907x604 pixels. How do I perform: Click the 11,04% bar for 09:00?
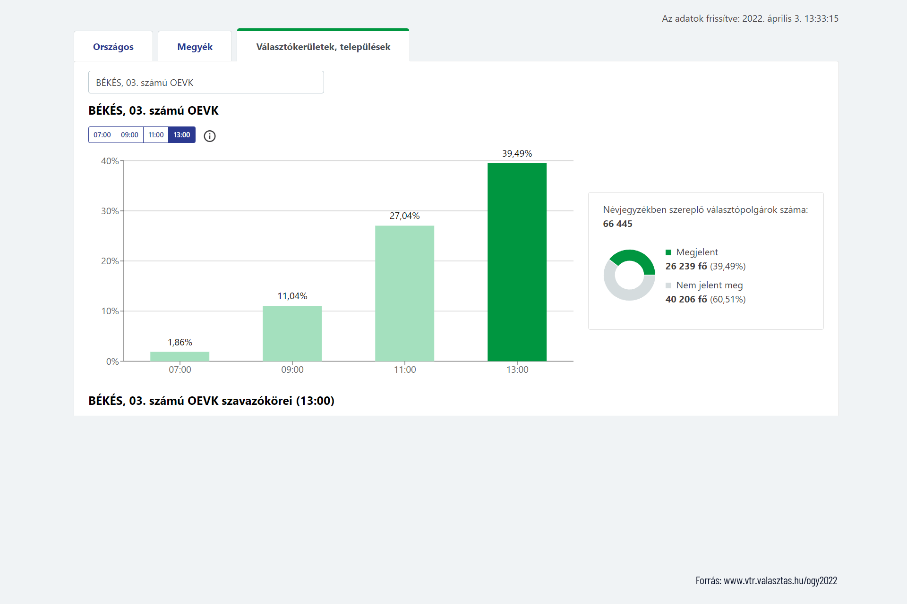tap(292, 333)
